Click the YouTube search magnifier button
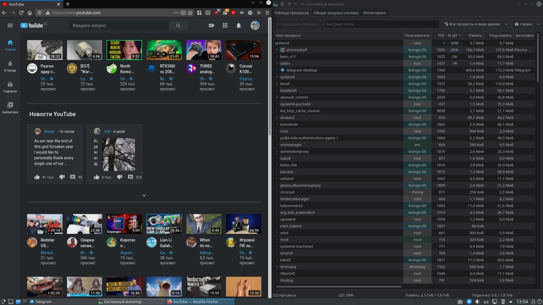The height and width of the screenshot is (305, 543). coord(178,25)
